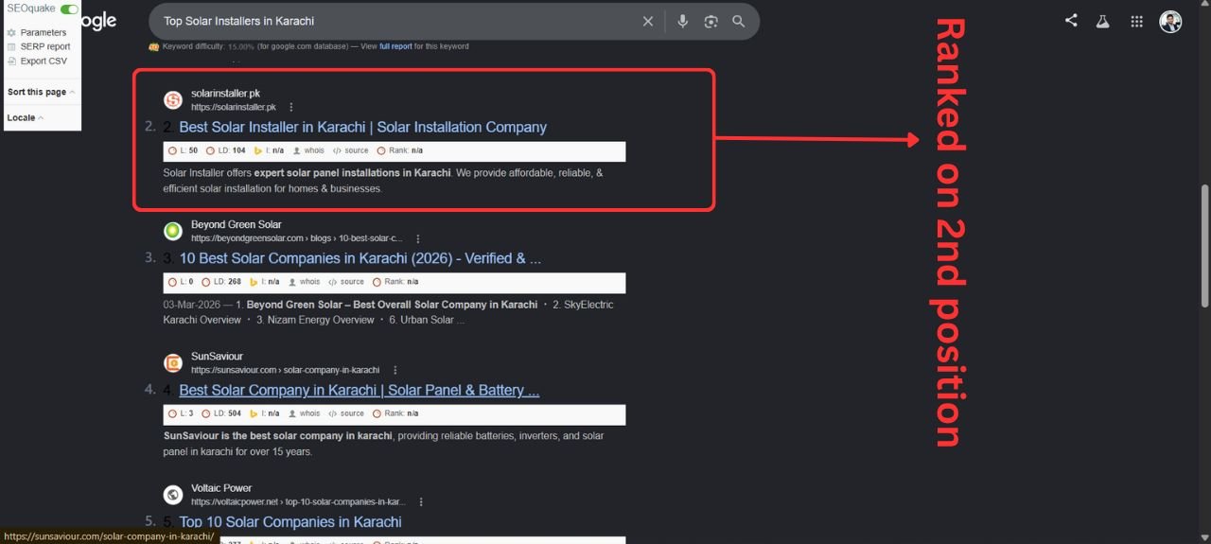View source for Beyond Green Solar result
Image resolution: width=1211 pixels, height=544 pixels.
(x=346, y=282)
